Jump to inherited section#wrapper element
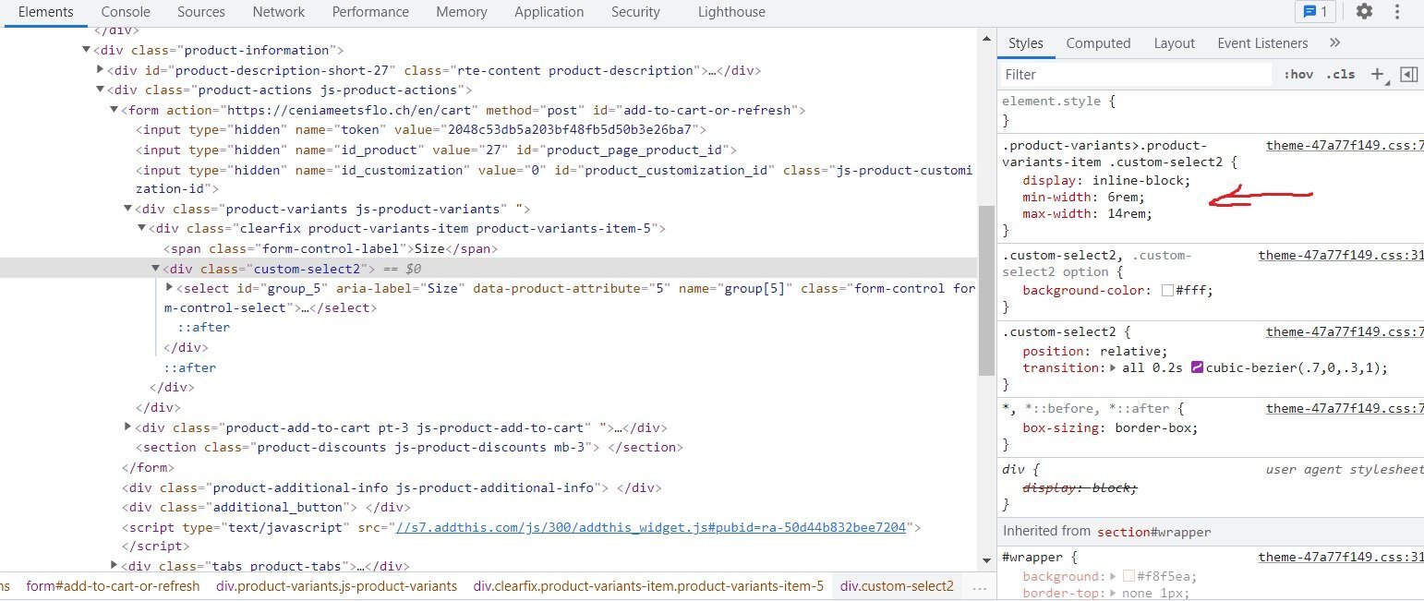1424x601 pixels. click(x=1154, y=532)
